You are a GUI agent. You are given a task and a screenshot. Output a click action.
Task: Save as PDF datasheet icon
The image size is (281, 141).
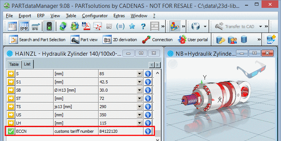click(86, 27)
